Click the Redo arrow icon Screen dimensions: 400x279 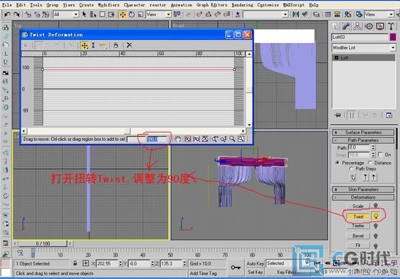(17, 15)
